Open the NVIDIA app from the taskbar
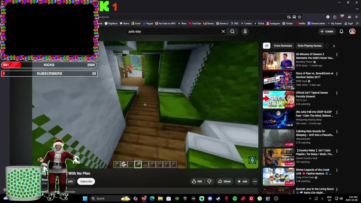Image resolution: width=361 pixels, height=203 pixels. click(x=177, y=198)
